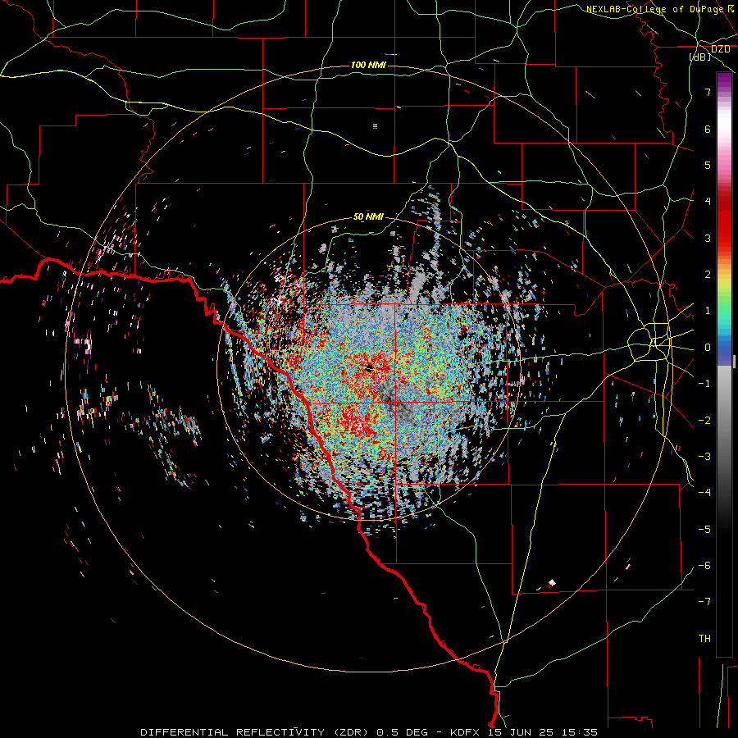
Task: Click the 1 dB tick on the color scale
Action: [x=708, y=311]
